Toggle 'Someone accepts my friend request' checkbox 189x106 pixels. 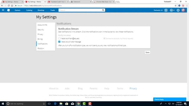(x=104, y=39)
